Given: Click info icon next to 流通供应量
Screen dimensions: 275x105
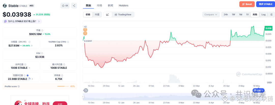Looking at the screenshot, I should [25, 76].
